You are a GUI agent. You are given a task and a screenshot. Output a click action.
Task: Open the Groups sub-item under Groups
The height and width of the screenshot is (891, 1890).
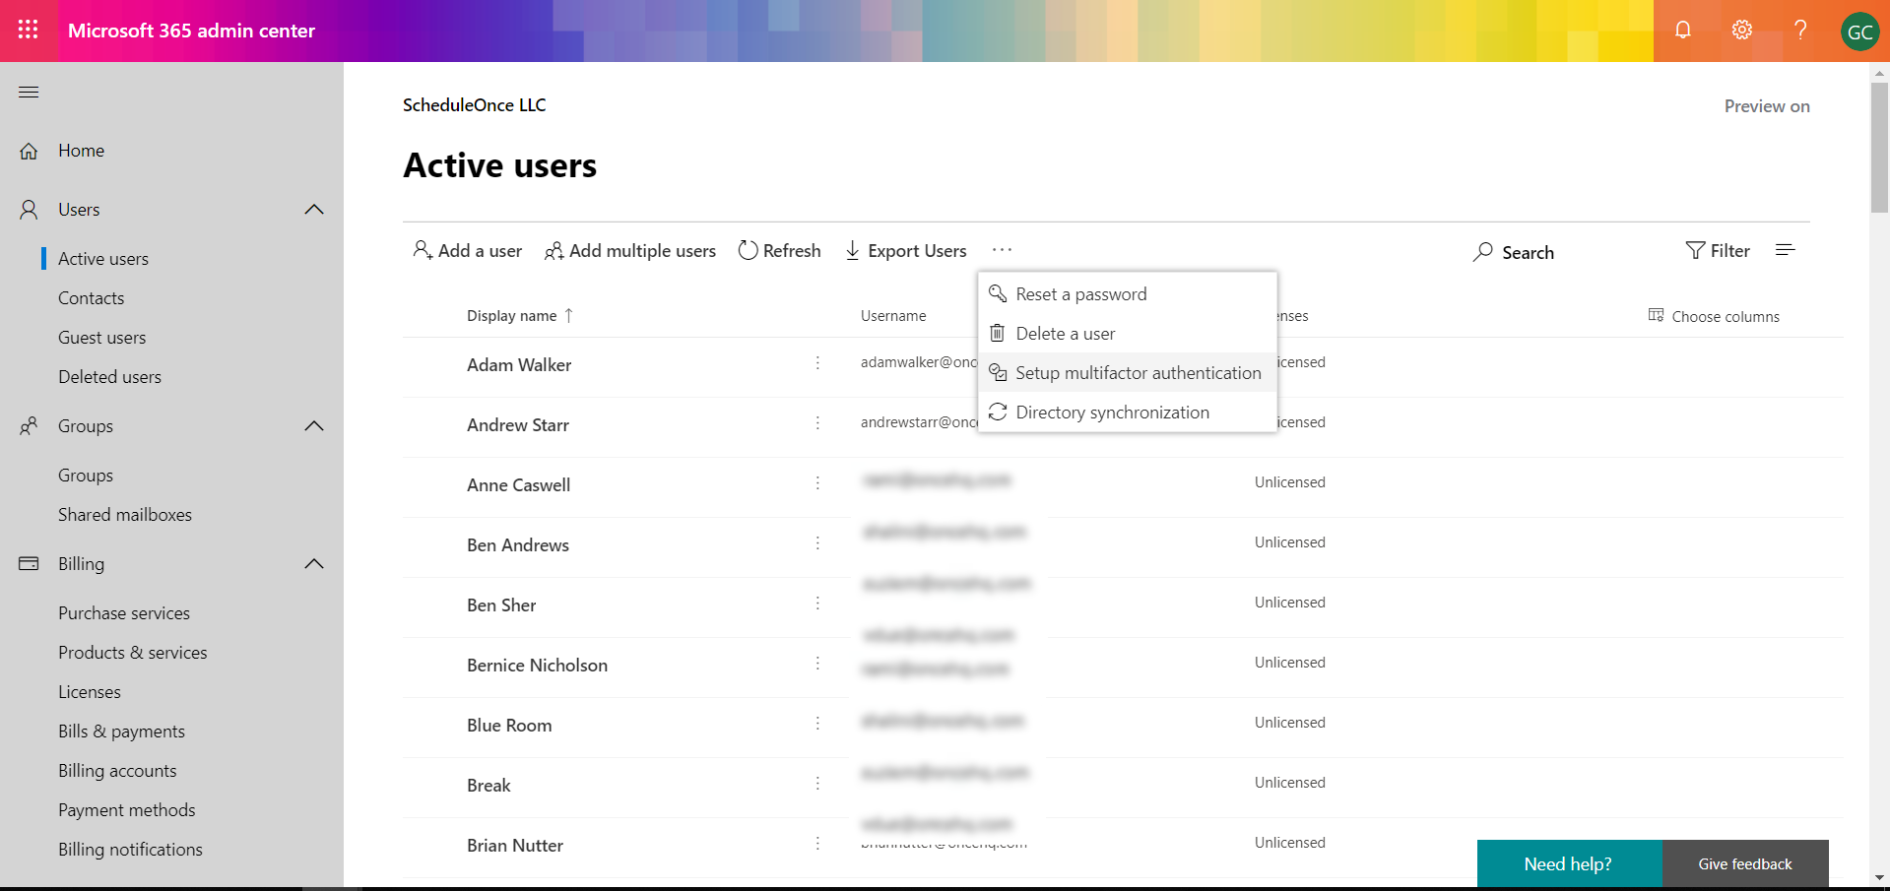pos(86,476)
